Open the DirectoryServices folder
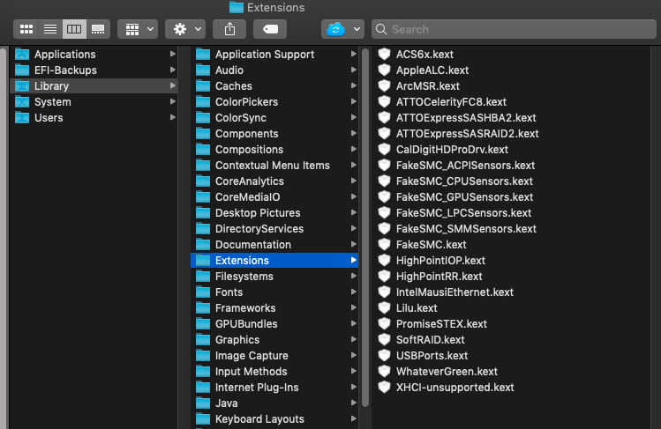 [274, 229]
